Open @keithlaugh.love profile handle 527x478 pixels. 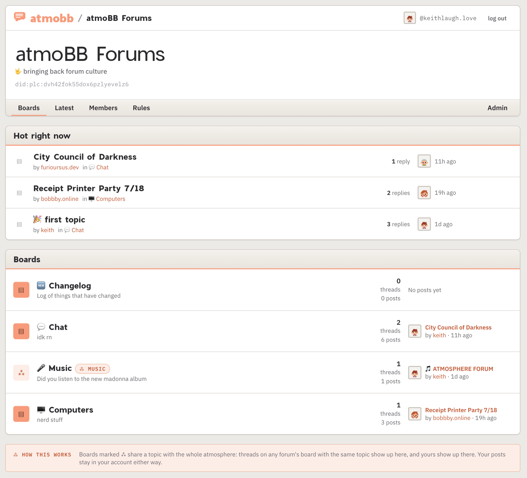(x=448, y=18)
